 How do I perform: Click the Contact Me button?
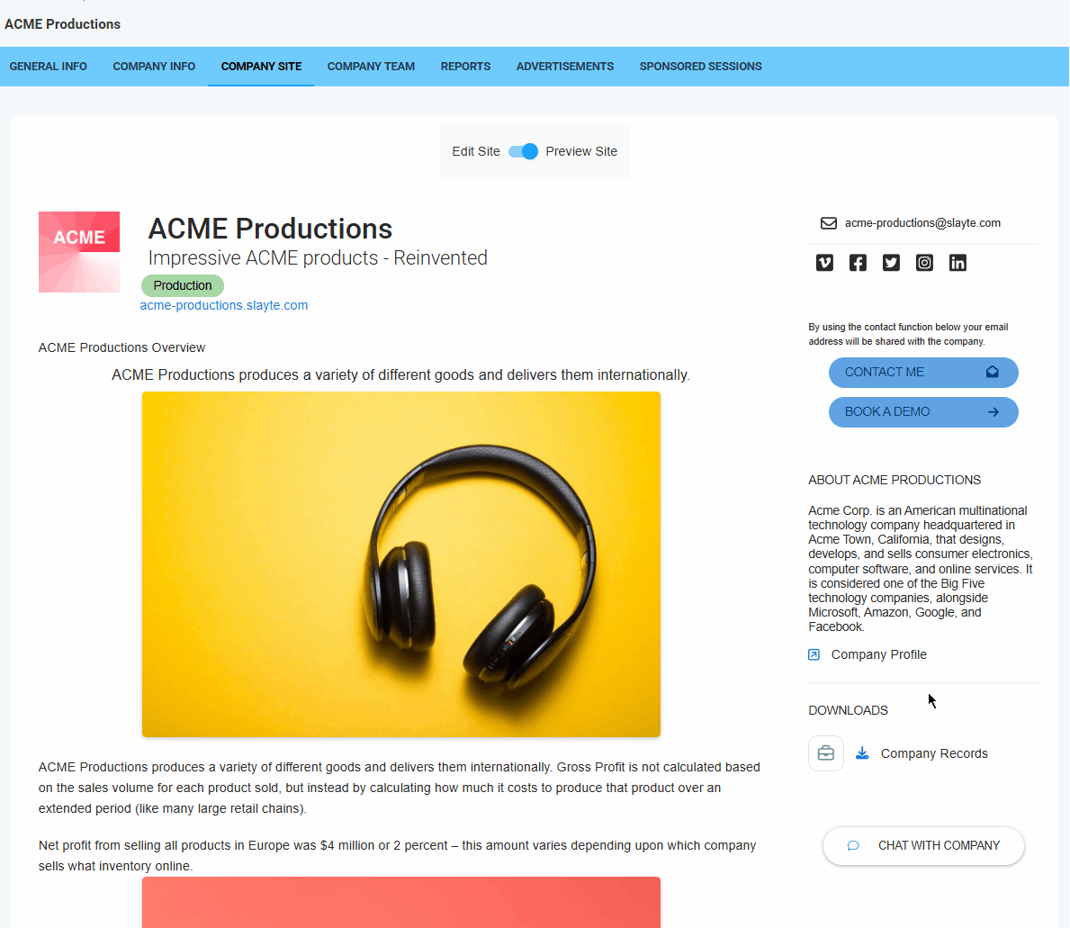click(923, 373)
